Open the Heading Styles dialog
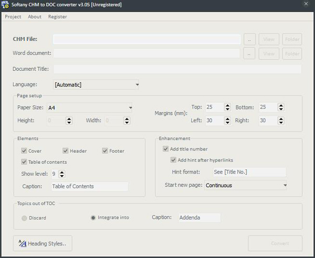The width and height of the screenshot is (315, 258). click(x=43, y=243)
